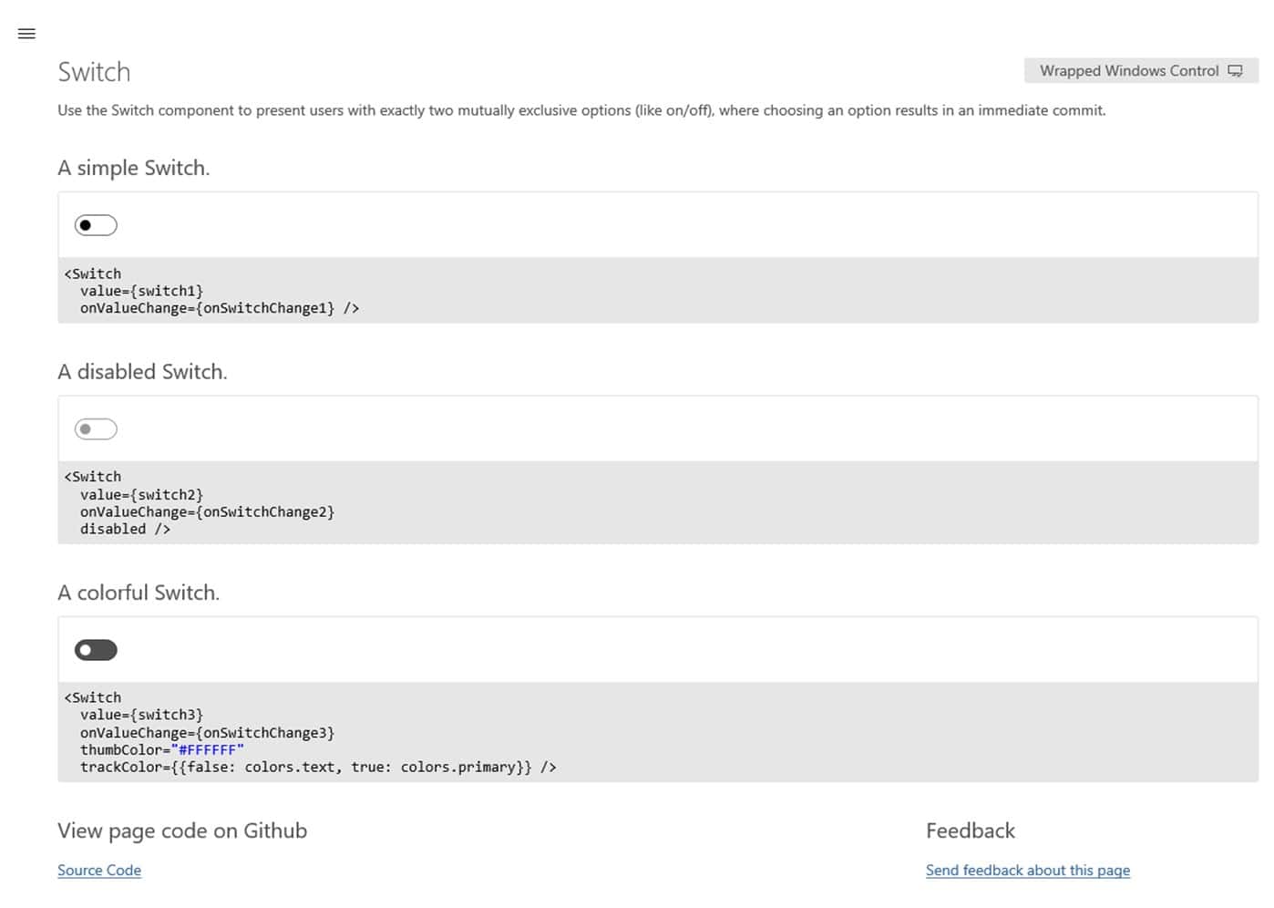Click the thumbColor="#FFFFFF" code line
The height and width of the screenshot is (908, 1274).
point(162,750)
